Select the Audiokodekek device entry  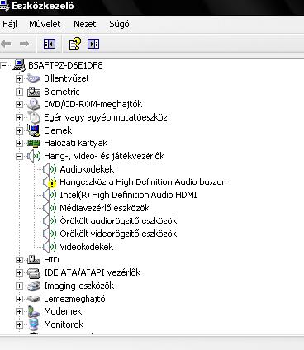click(x=87, y=169)
